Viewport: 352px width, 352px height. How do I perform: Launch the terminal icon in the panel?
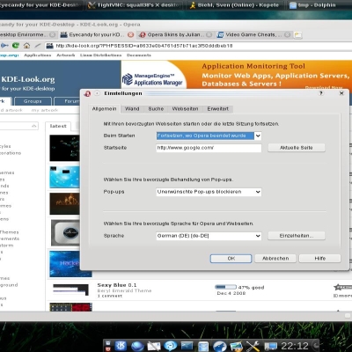pyautogui.click(x=187, y=346)
